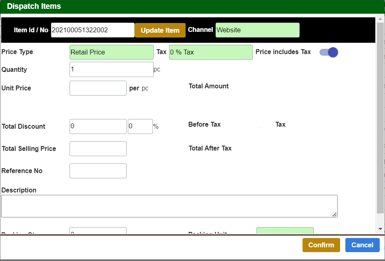Click the Total Discount amount field
Screen dimensions: 385x261
coord(98,126)
